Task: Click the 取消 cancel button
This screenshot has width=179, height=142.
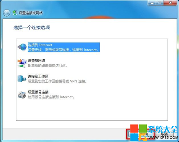Action: point(165,134)
